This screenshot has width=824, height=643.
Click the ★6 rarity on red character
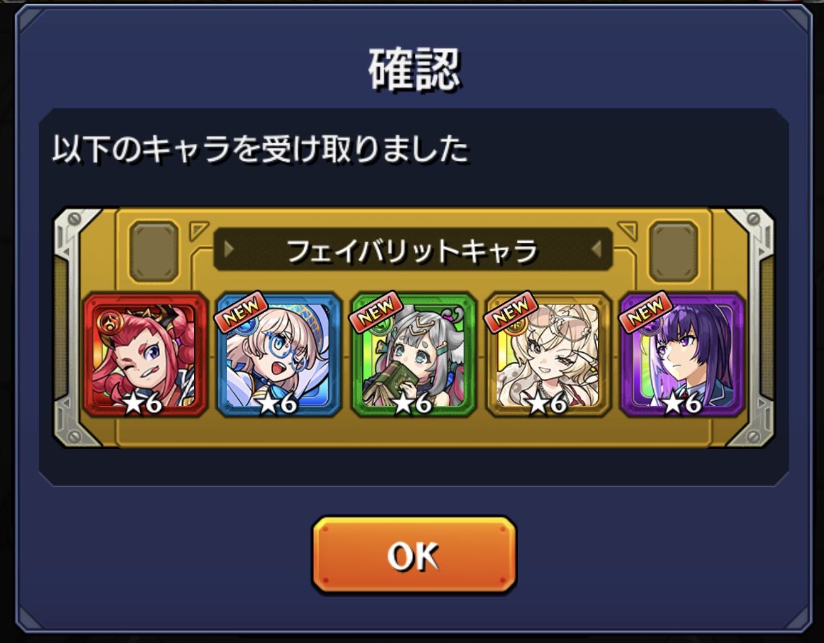[143, 403]
